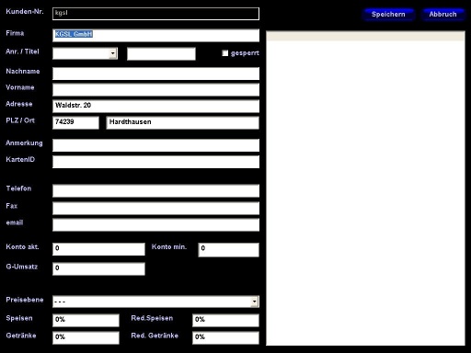Edit the Konto min. value field
The image size is (471, 353).
click(229, 250)
